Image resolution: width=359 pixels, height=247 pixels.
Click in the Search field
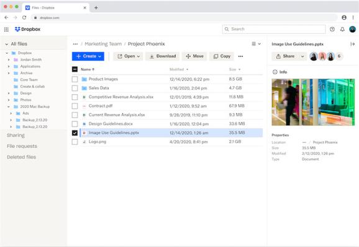tap(274, 29)
